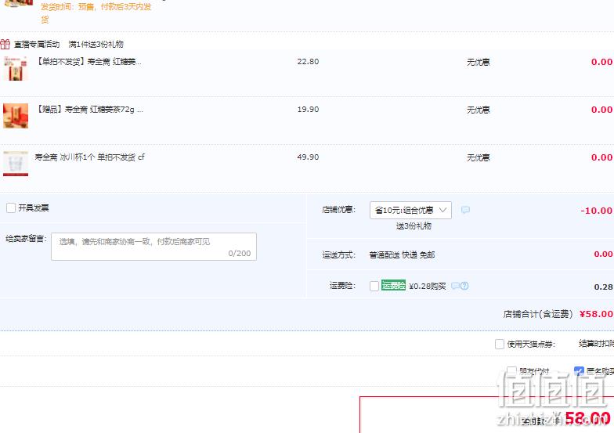Open thumbnail of 寿全斋 冰川杯1个 item
This screenshot has width=614, height=433.
coord(16,164)
